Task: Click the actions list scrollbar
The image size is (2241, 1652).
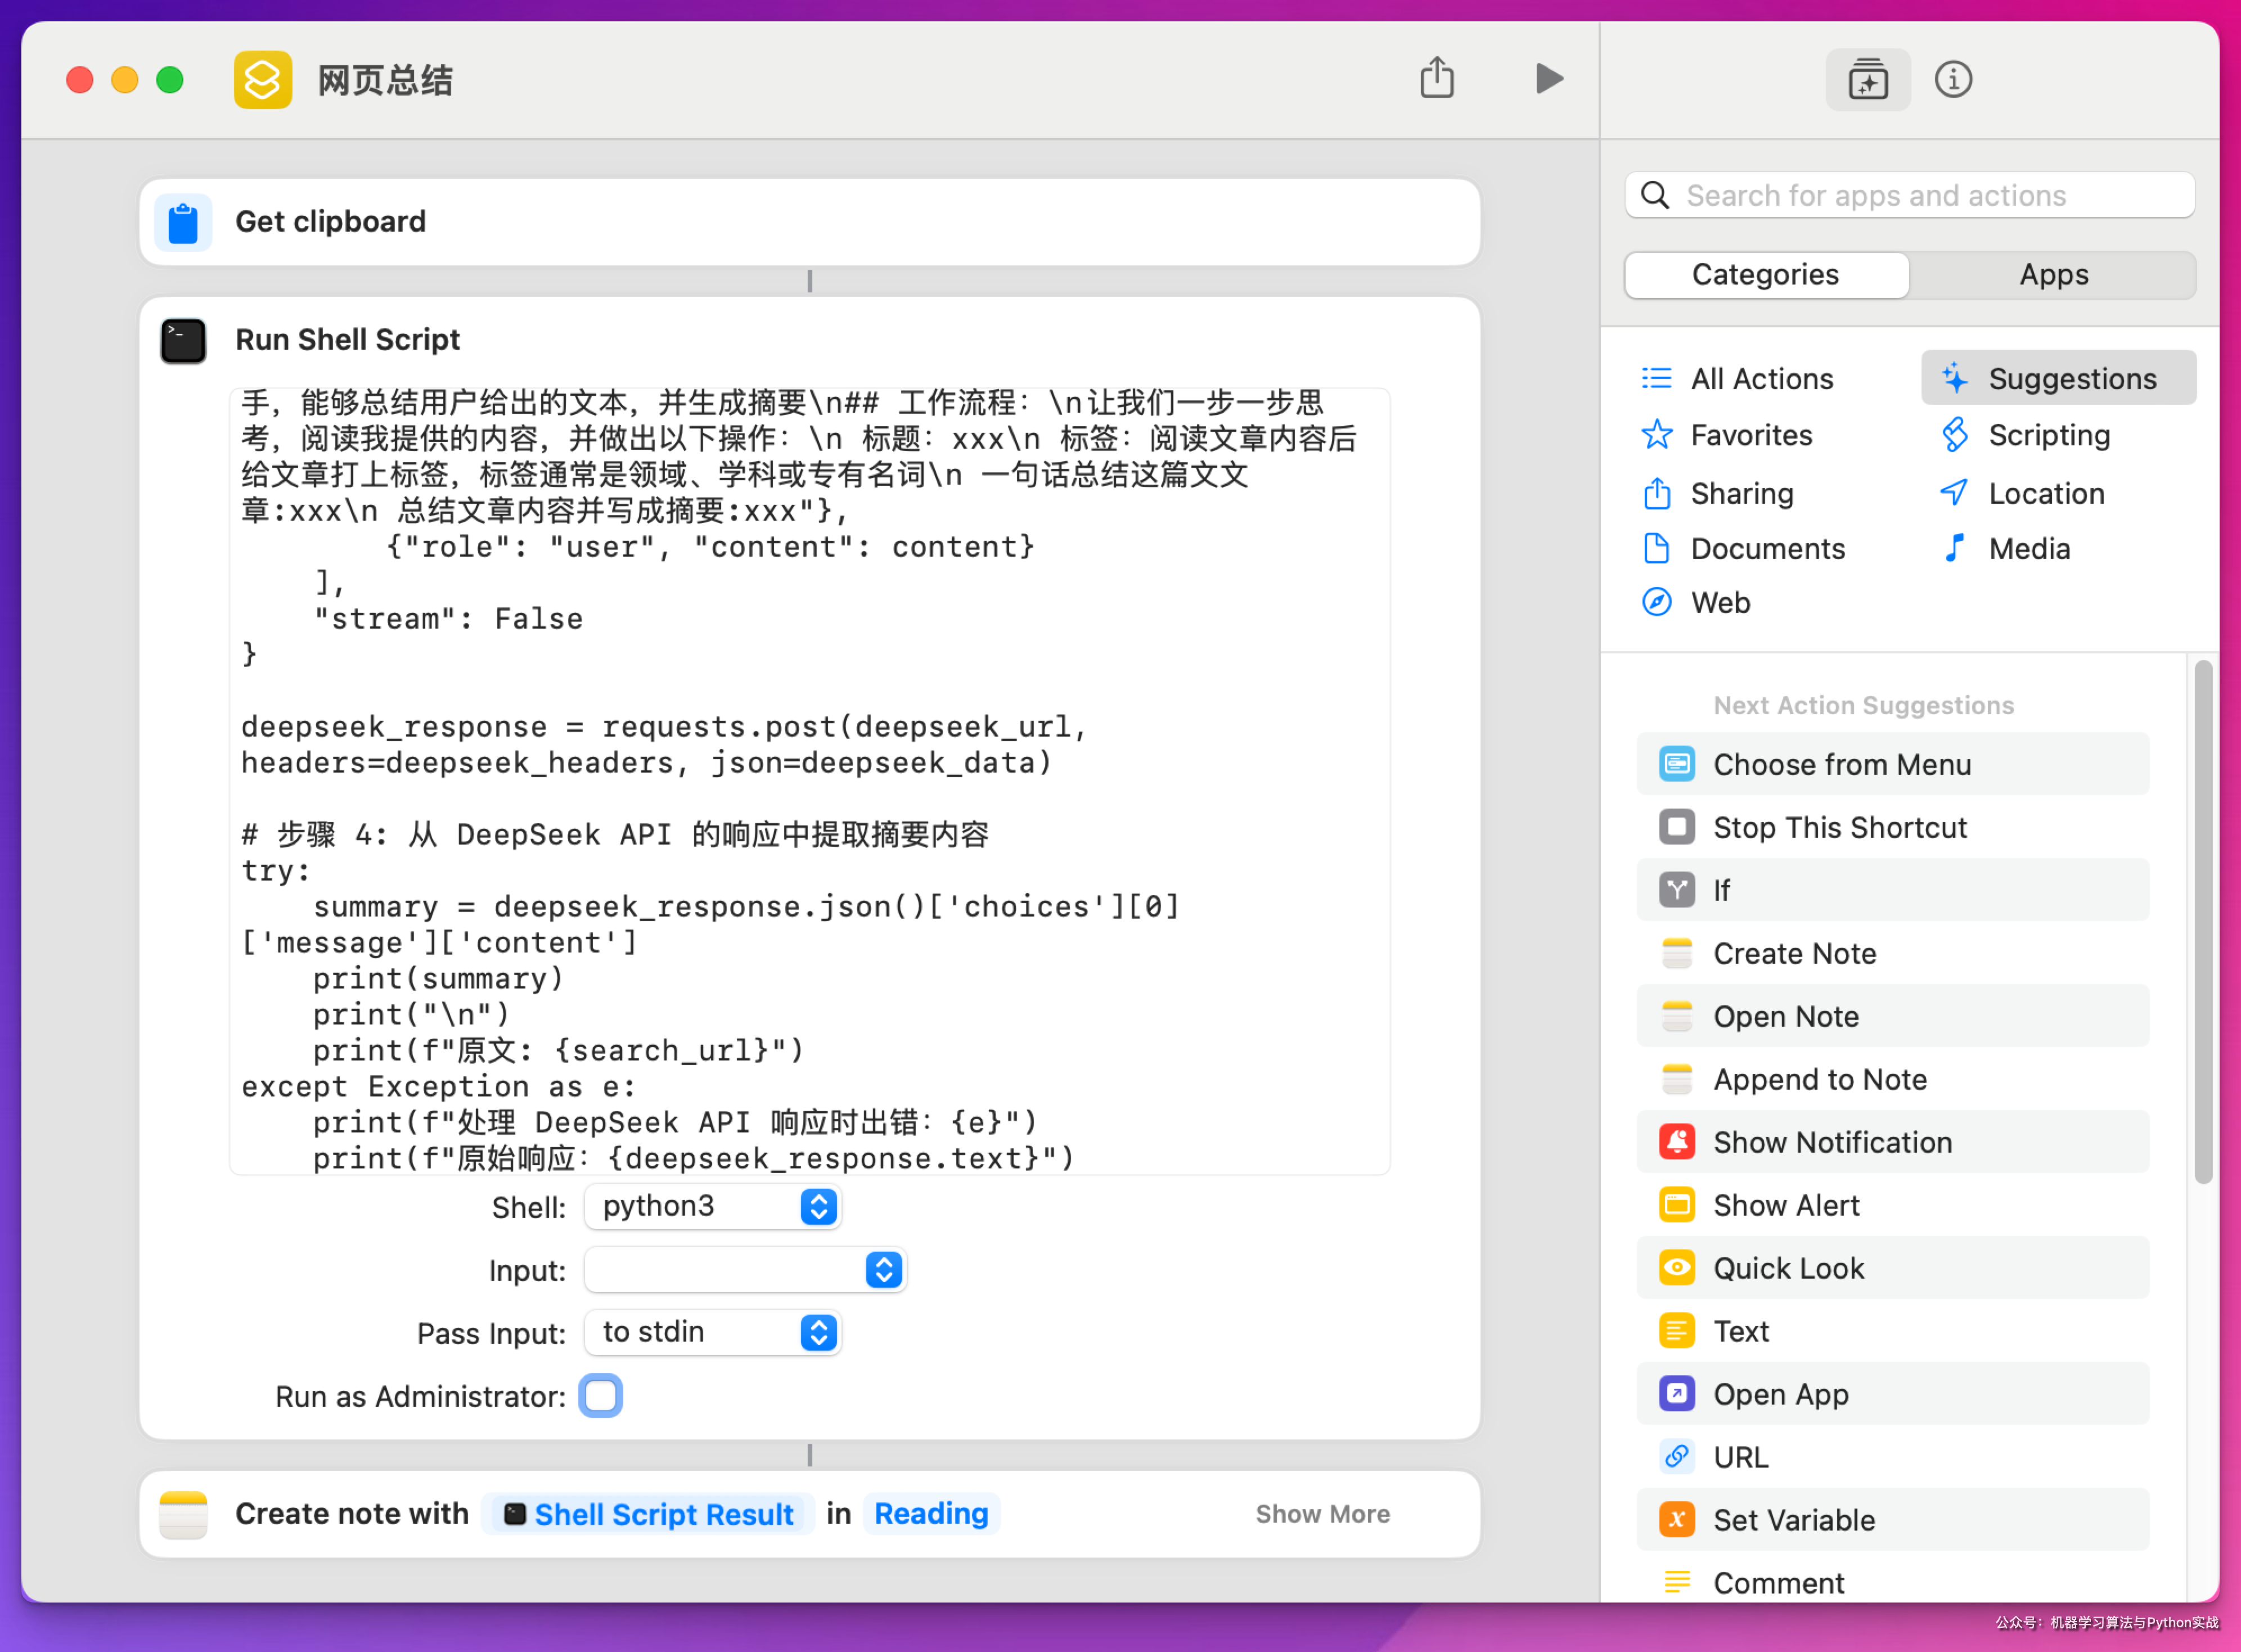Action: click(x=2203, y=920)
